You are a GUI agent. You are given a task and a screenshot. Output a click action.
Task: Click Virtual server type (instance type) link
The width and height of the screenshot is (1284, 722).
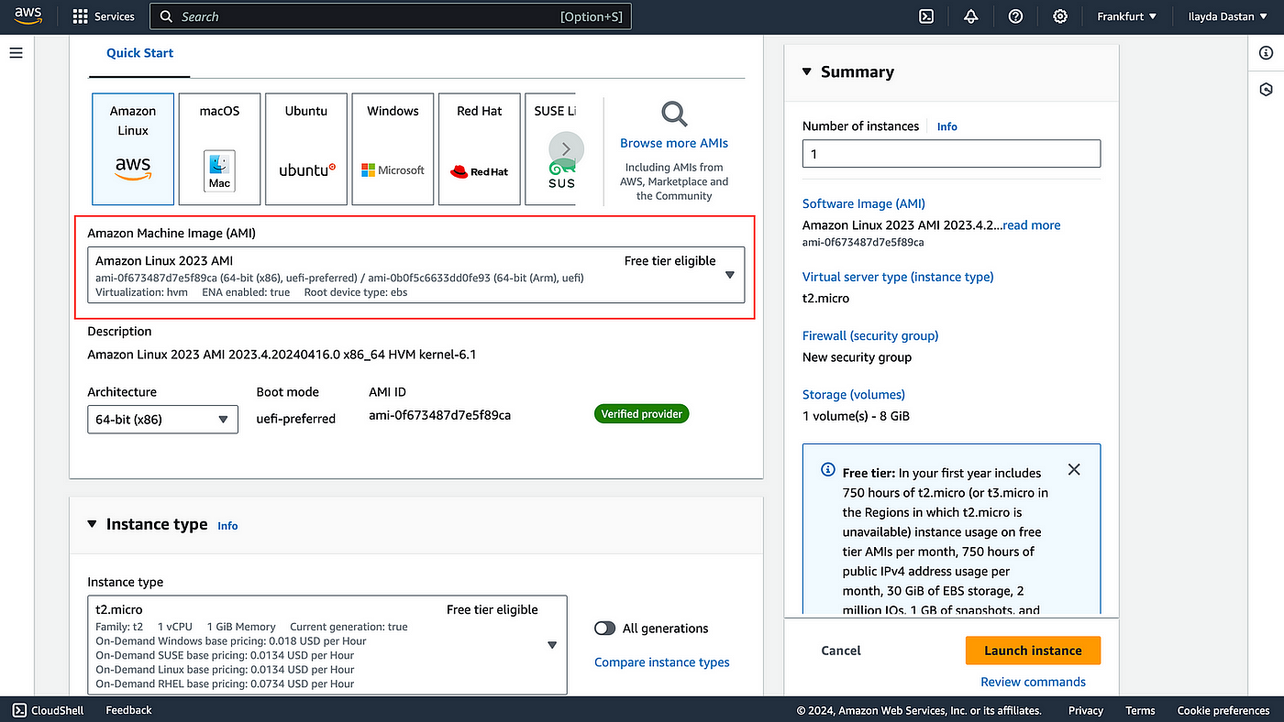tap(898, 277)
